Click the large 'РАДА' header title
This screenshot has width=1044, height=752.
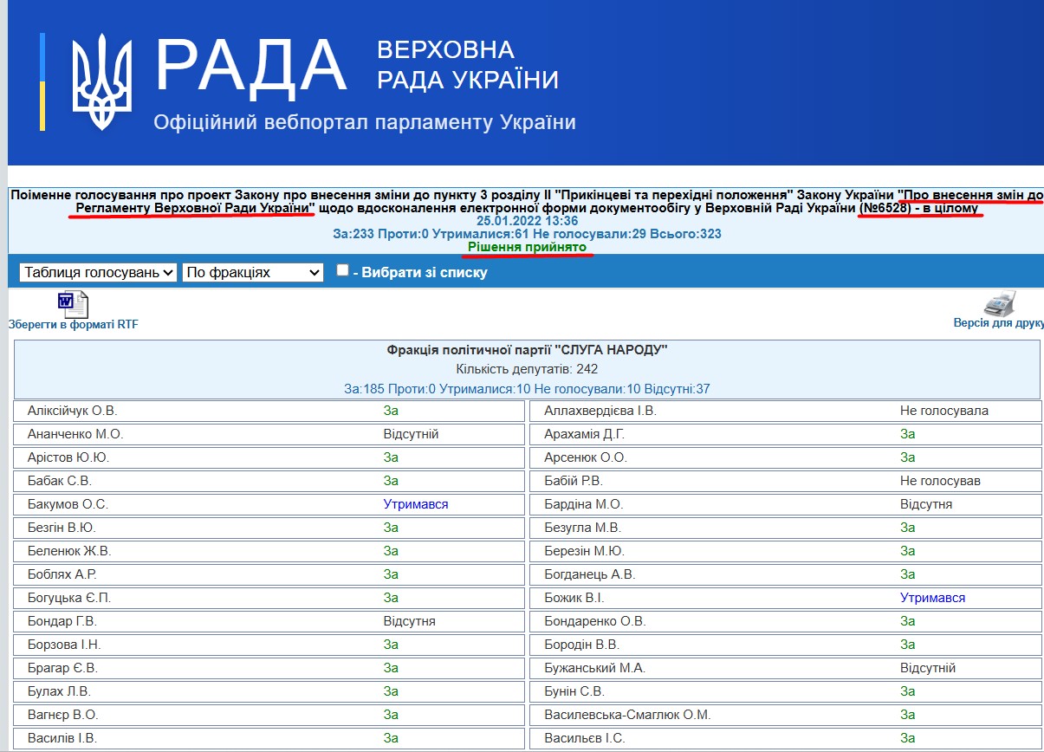click(251, 66)
